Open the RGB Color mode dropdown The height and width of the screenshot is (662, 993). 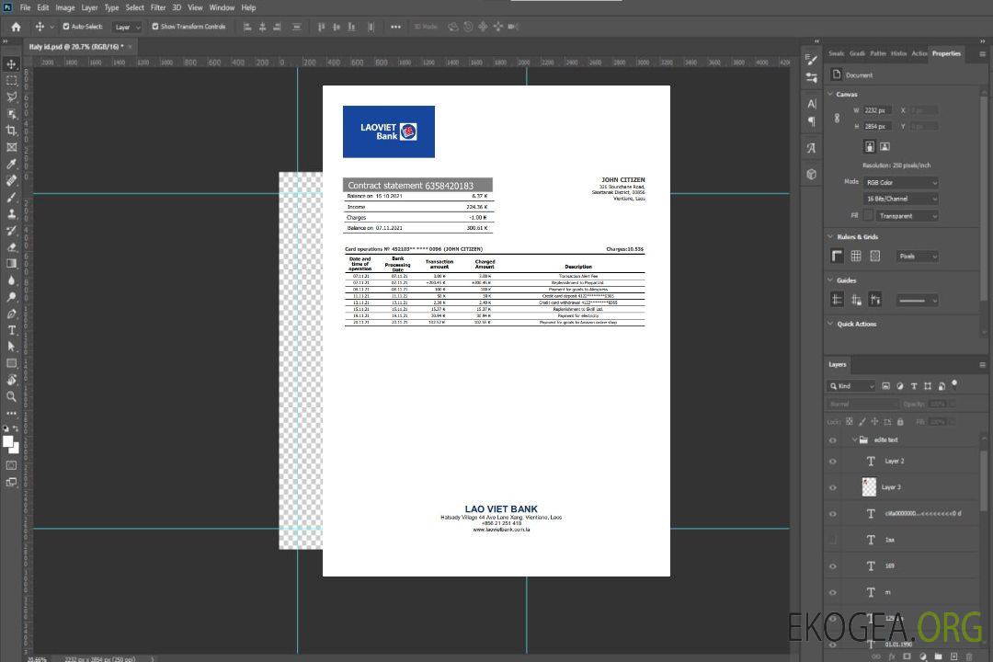coord(901,182)
